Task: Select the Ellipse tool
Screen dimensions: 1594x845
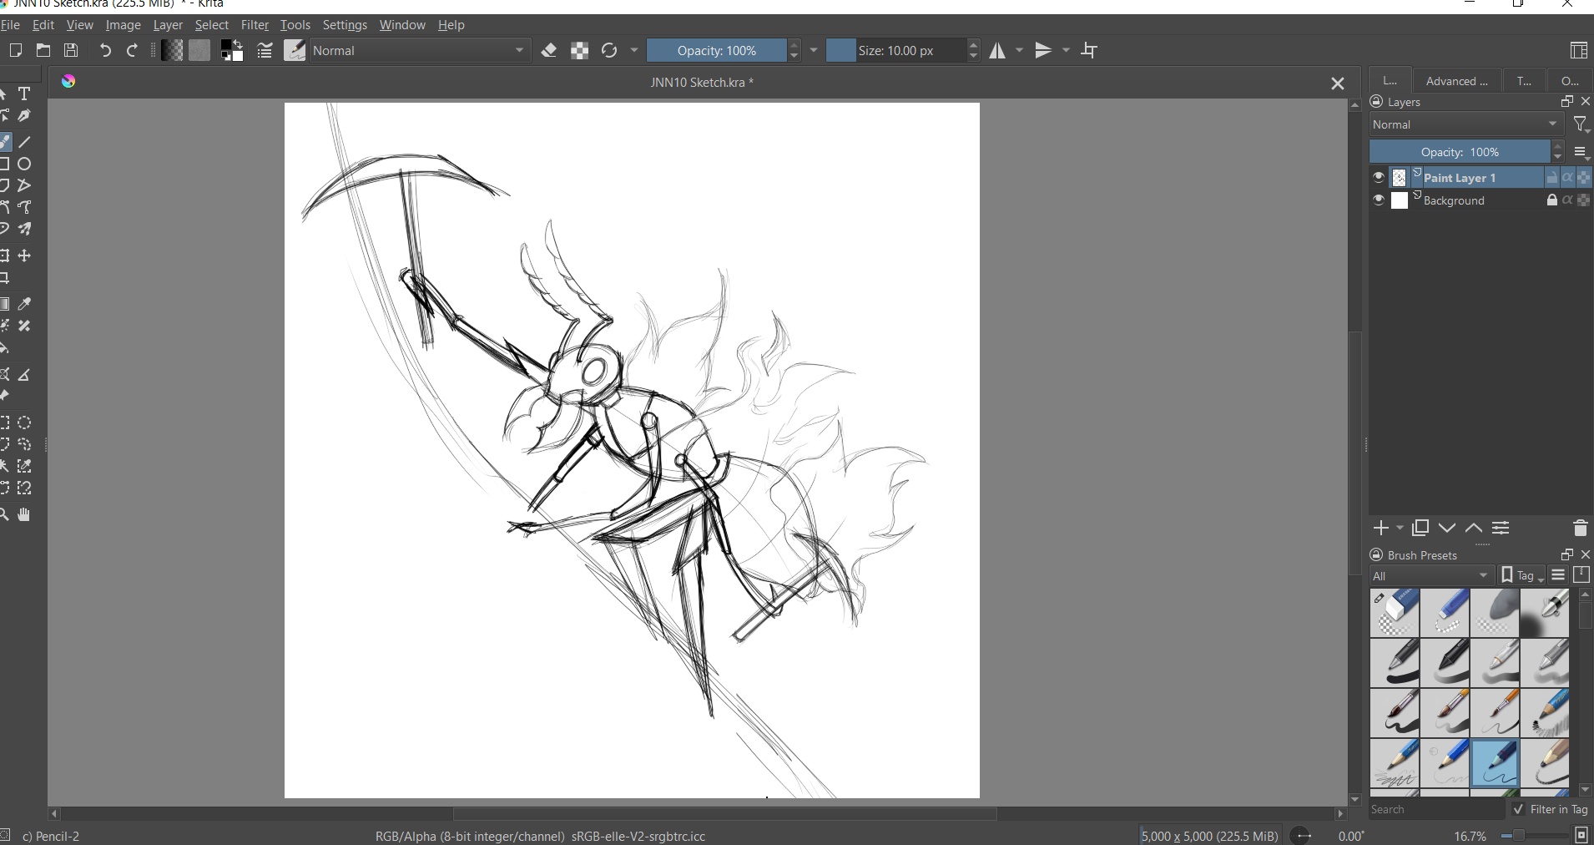Action: [x=24, y=164]
